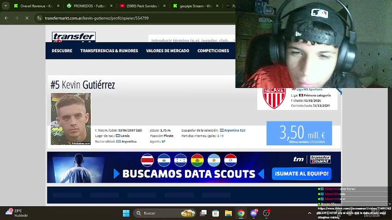Screen dimensions: 392x220
Task: Click the #5 Kevin Gutiérrez heading
Action: [83, 85]
